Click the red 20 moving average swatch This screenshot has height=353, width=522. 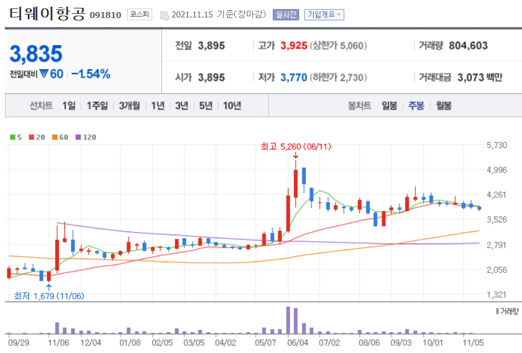pyautogui.click(x=32, y=137)
